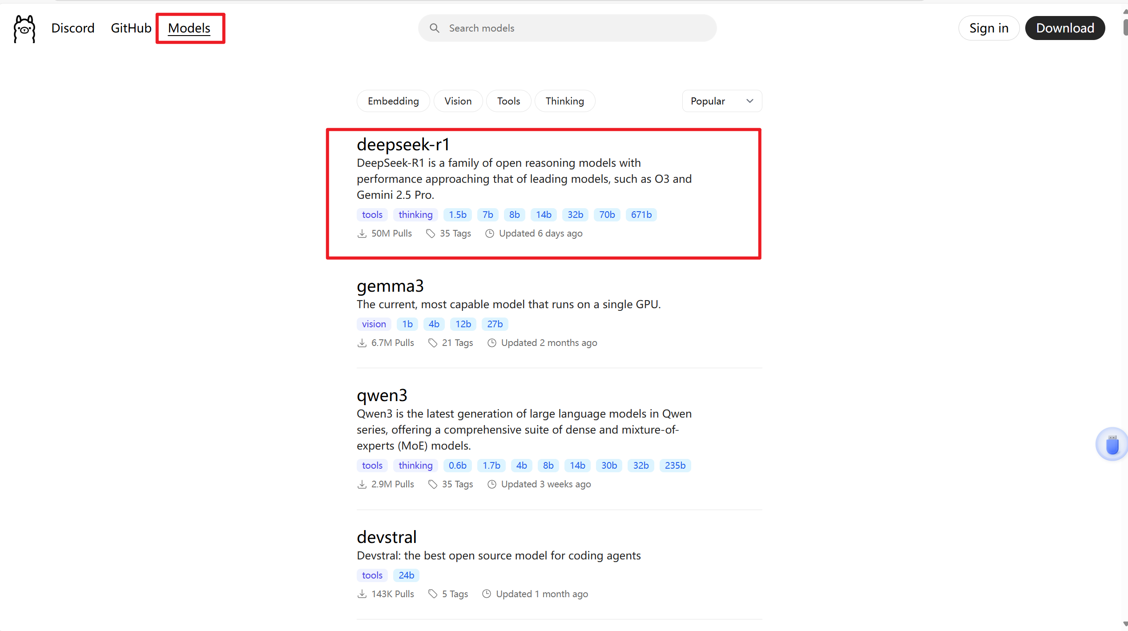Click 'Updated 3 weeks ago' on qwen3

pos(546,484)
